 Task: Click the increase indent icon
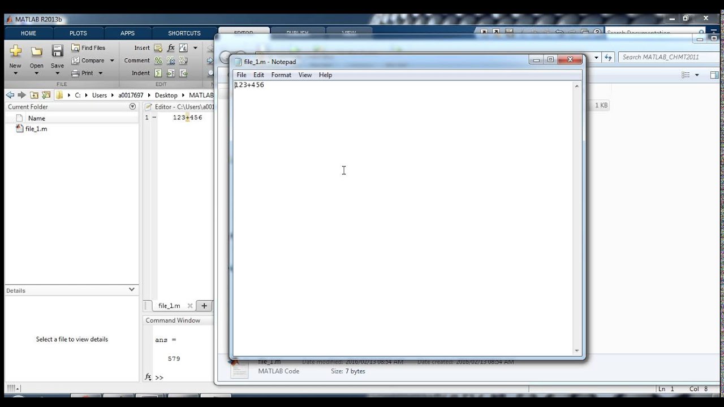click(171, 73)
